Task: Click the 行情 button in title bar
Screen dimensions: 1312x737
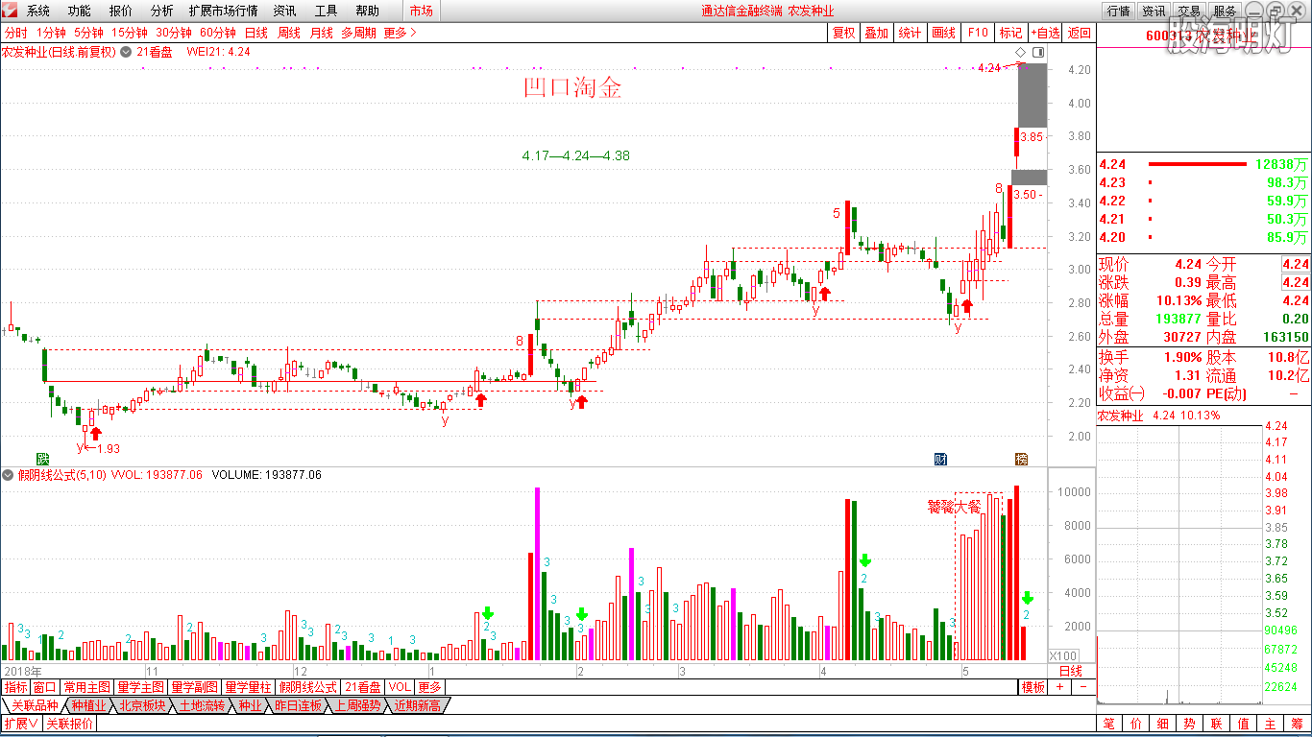Action: pyautogui.click(x=1119, y=11)
